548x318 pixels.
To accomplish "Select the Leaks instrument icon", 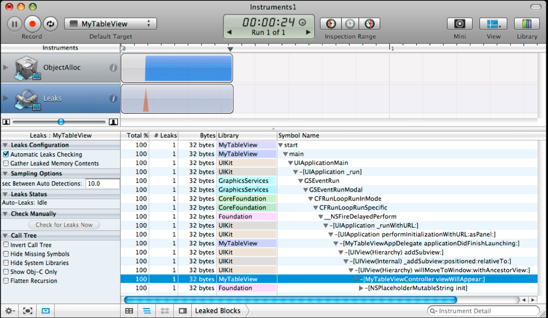I will click(27, 99).
